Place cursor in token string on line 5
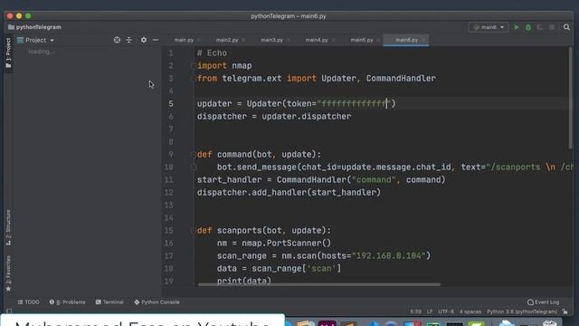This screenshot has height=326, width=579. [354, 104]
